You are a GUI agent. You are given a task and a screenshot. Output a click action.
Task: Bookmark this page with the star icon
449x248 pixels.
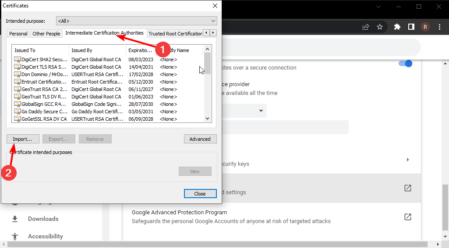coord(380,27)
